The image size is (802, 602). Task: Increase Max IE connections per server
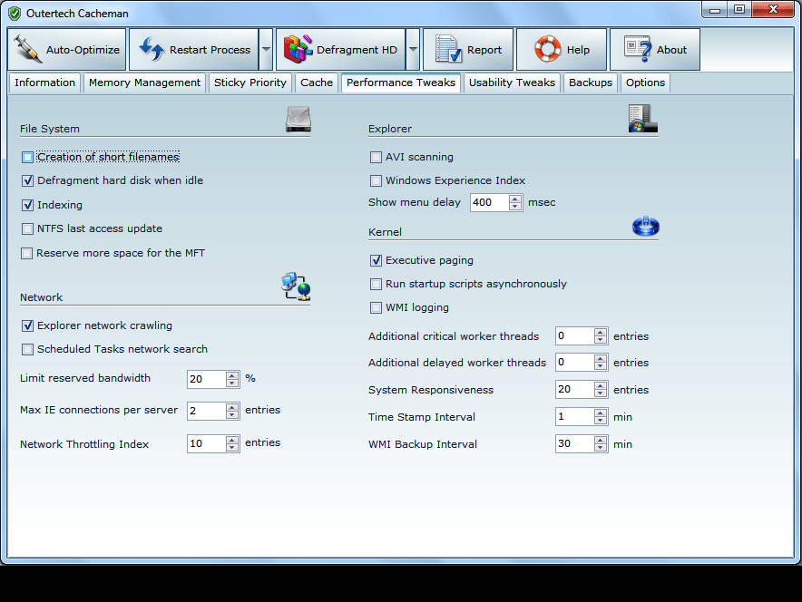(232, 407)
